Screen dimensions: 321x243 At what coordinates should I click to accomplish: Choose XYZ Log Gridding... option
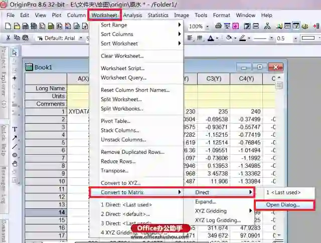coord(219,220)
